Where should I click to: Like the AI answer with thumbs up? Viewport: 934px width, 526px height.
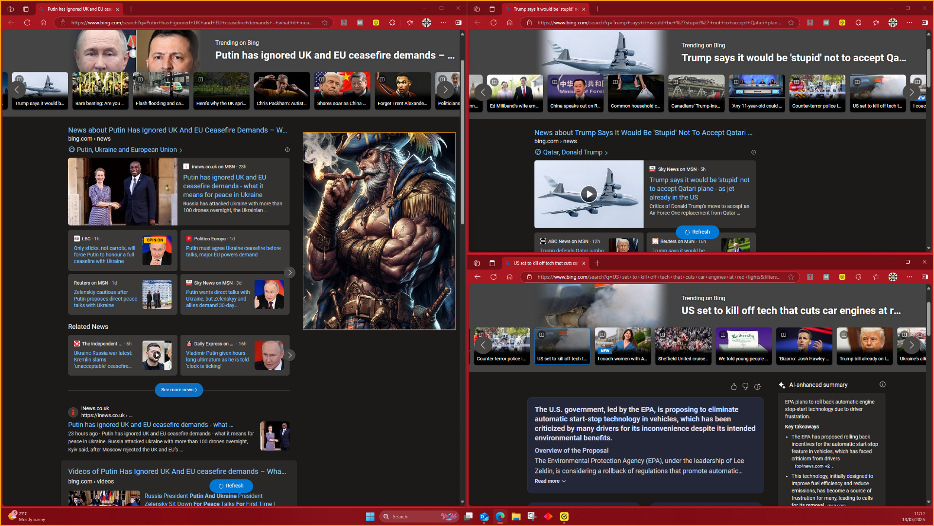(733, 386)
